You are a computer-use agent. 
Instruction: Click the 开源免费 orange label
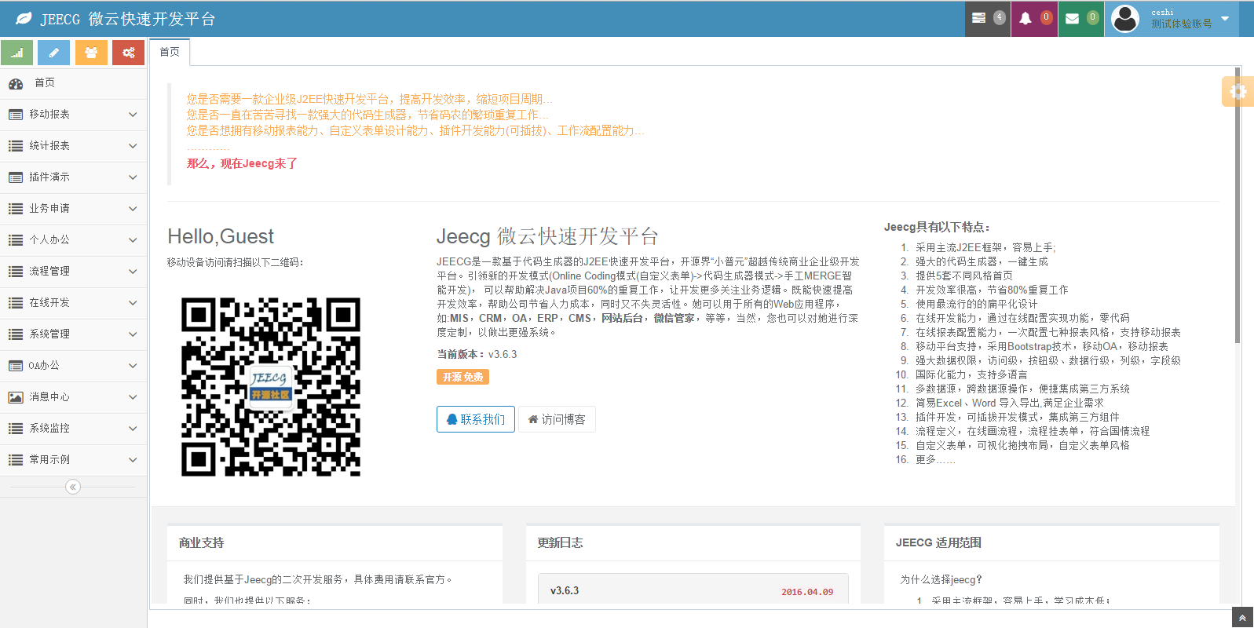point(462,377)
